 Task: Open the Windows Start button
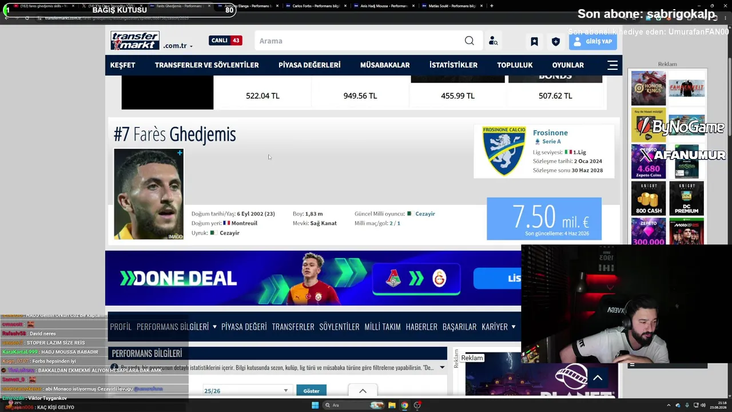[315, 405]
